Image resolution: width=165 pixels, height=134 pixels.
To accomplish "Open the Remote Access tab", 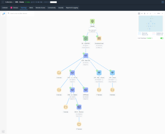I will 41,8.
